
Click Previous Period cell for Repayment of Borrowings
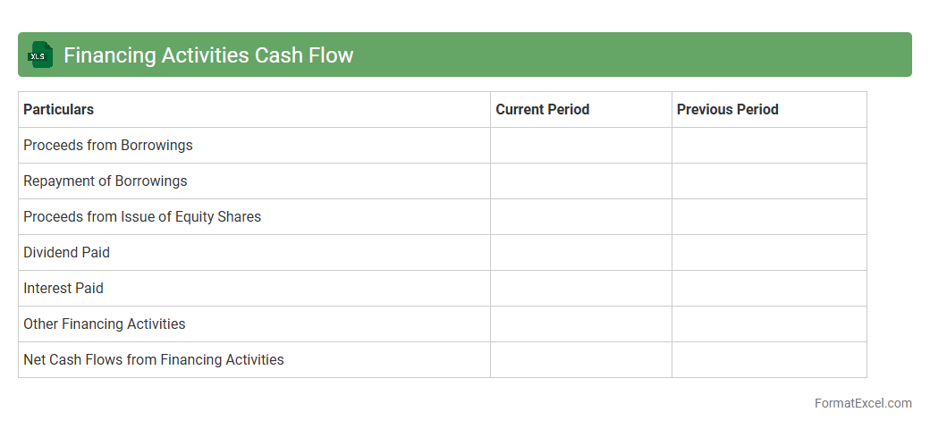(769, 181)
